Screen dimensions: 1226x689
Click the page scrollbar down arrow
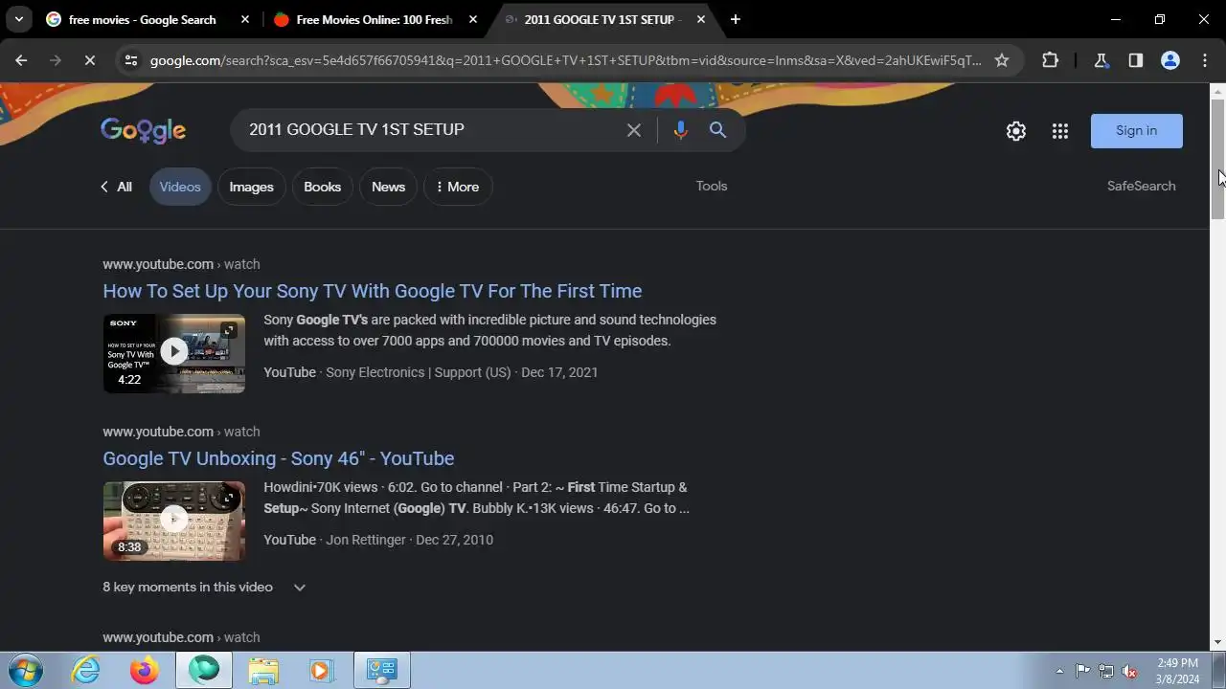[x=1217, y=642]
